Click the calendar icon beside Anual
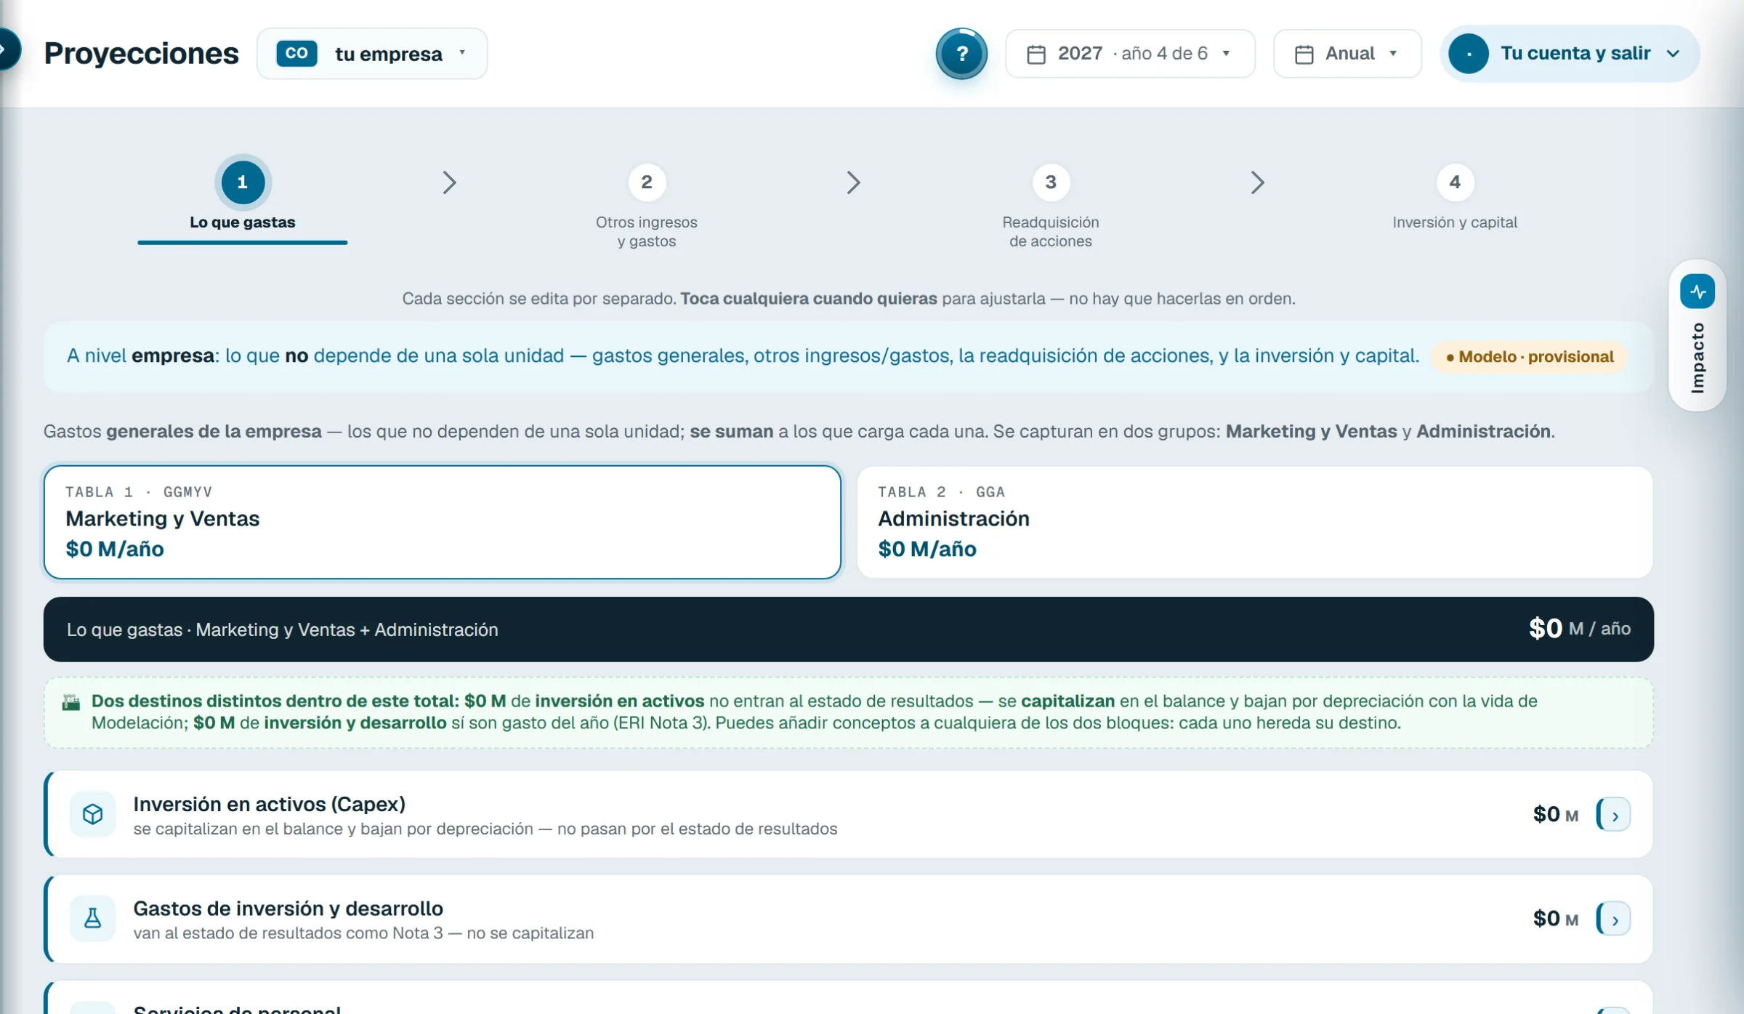This screenshot has width=1744, height=1014. (1304, 55)
